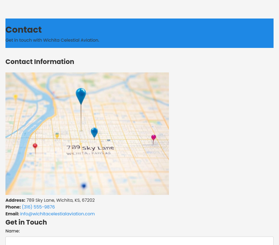Click the dark blue pin at map bottom
This screenshot has height=245, width=279.
84,186
